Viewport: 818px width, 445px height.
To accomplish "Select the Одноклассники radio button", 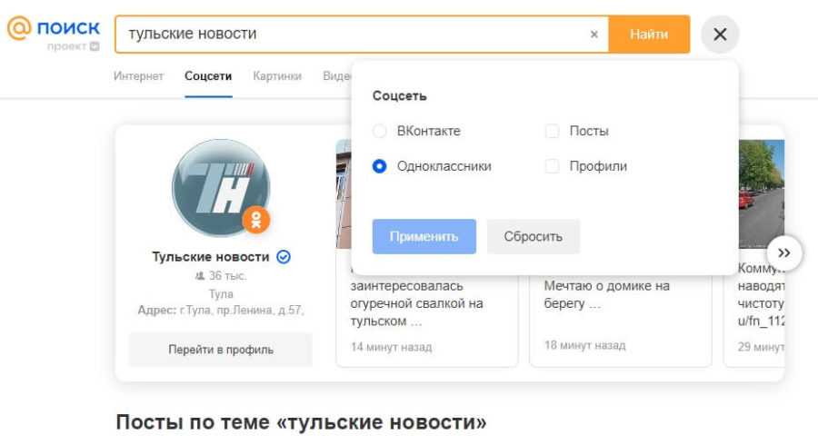I will pos(380,166).
